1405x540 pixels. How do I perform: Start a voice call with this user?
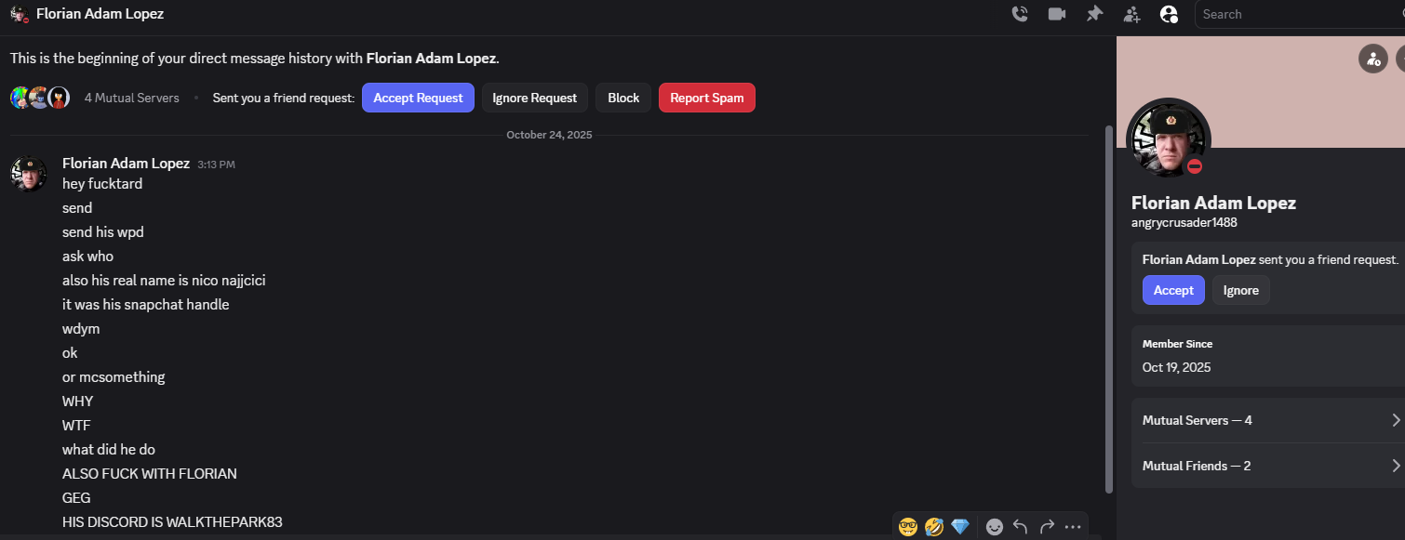point(1020,14)
